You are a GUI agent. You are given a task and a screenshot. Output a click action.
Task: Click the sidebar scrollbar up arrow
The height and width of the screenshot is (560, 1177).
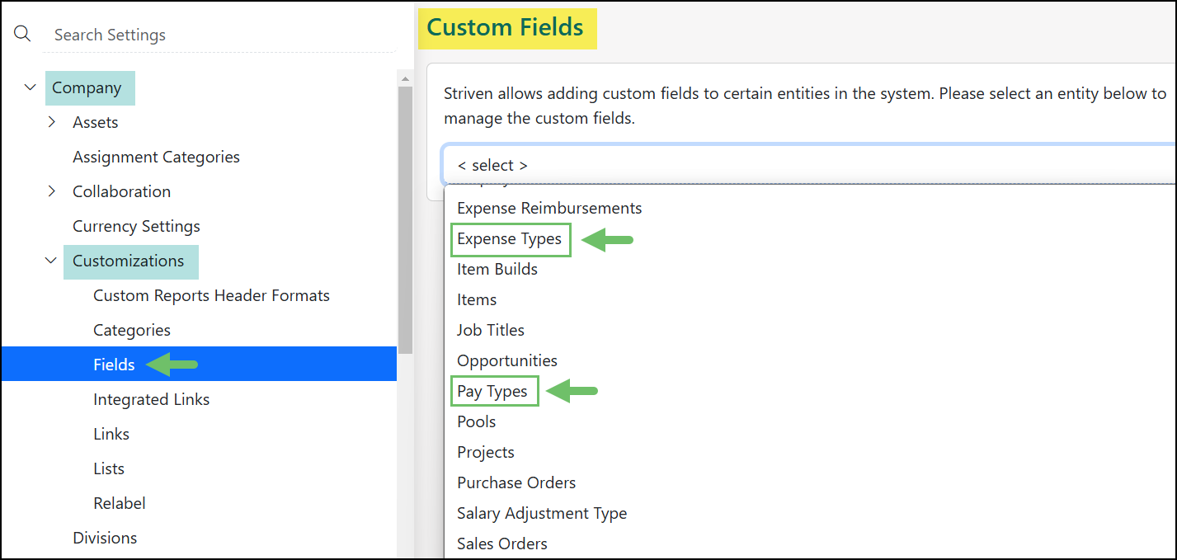[x=405, y=78]
